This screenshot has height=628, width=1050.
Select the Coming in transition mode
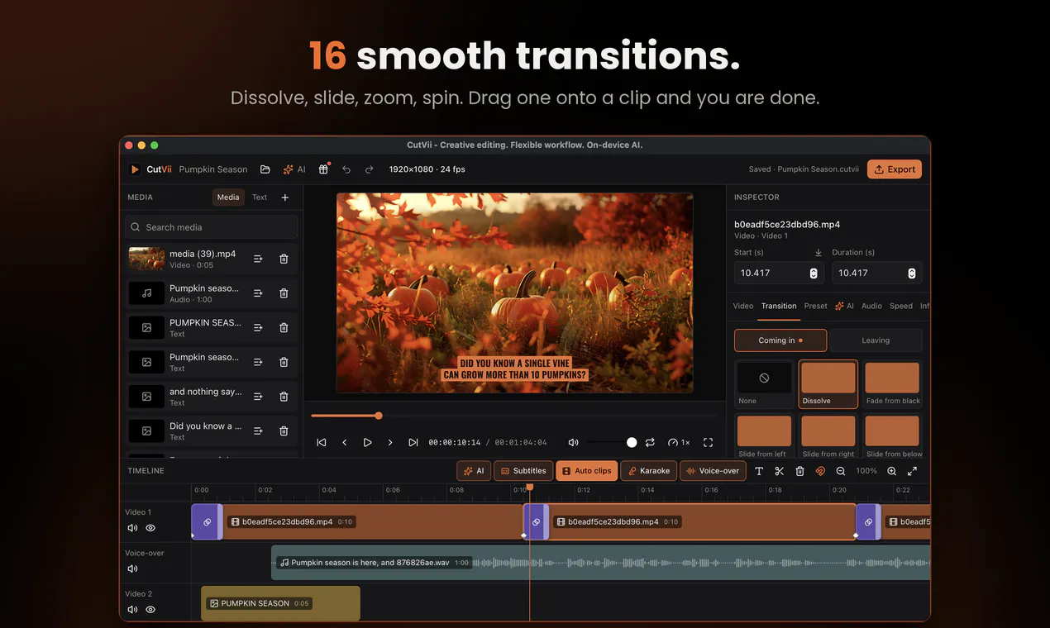point(780,340)
